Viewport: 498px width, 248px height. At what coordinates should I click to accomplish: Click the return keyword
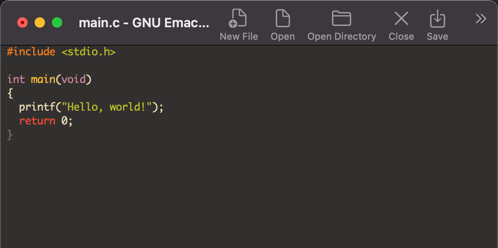(37, 121)
